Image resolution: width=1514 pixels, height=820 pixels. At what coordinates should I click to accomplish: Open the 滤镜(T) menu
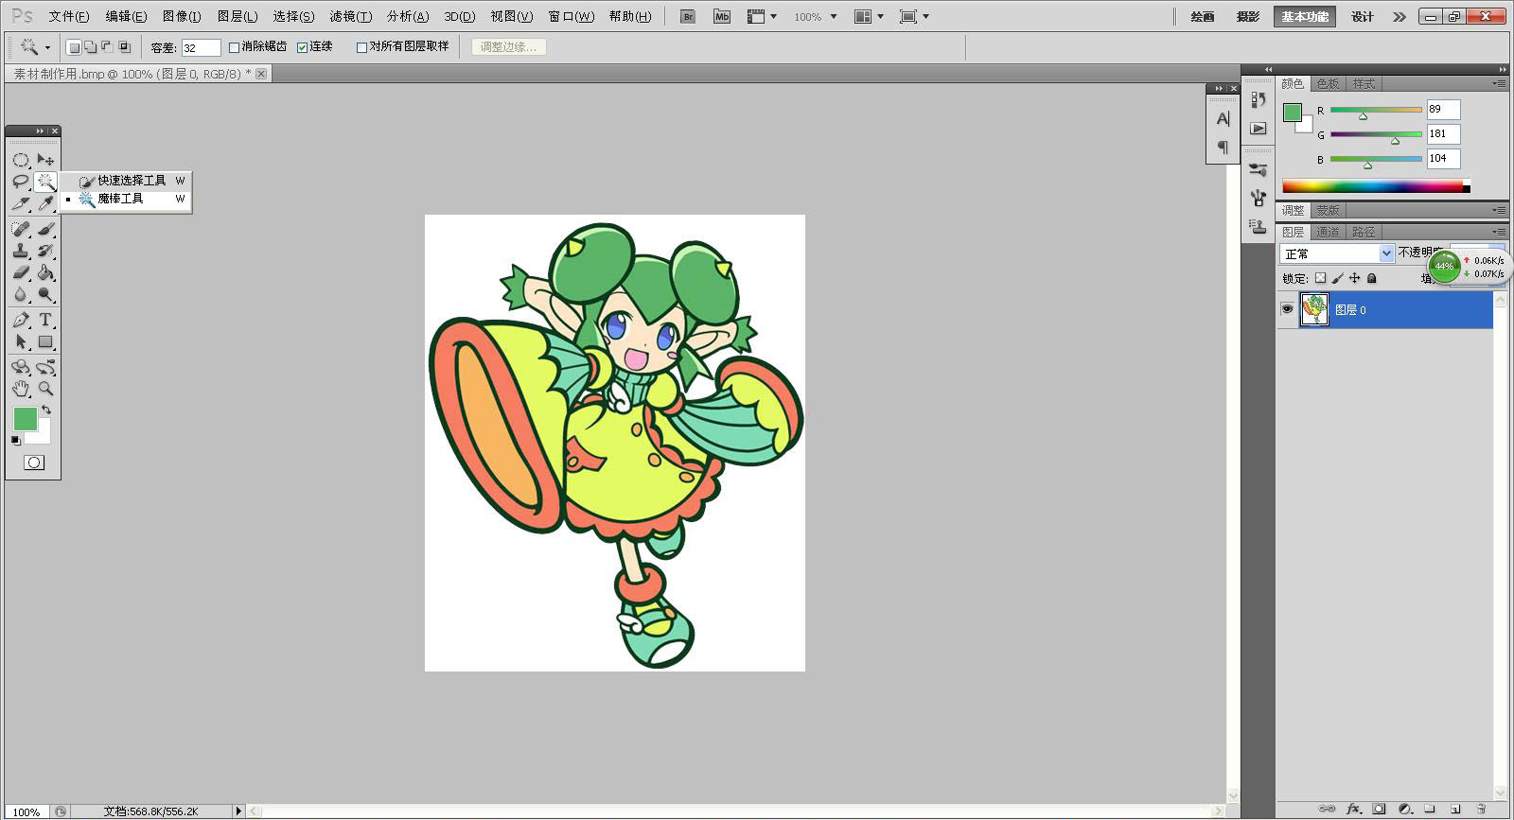pos(350,16)
